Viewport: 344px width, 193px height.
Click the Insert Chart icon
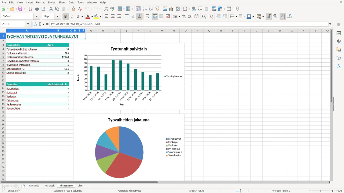171,9
